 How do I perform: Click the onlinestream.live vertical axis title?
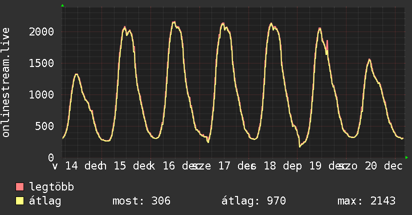click(6, 82)
